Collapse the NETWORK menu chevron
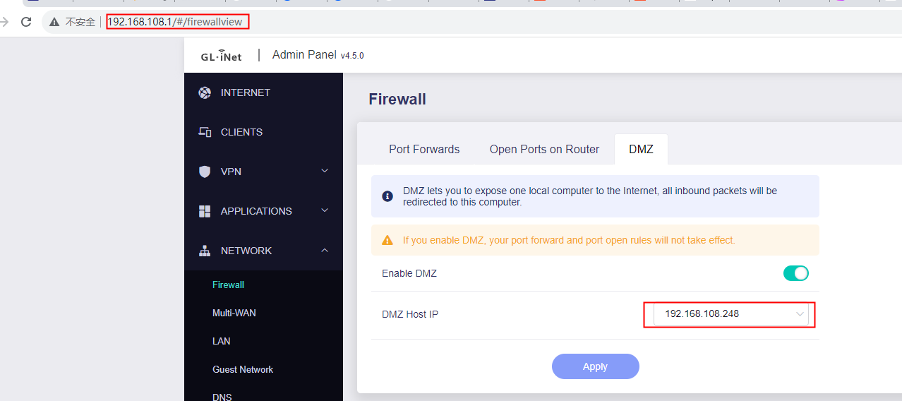The width and height of the screenshot is (902, 401). click(x=325, y=250)
